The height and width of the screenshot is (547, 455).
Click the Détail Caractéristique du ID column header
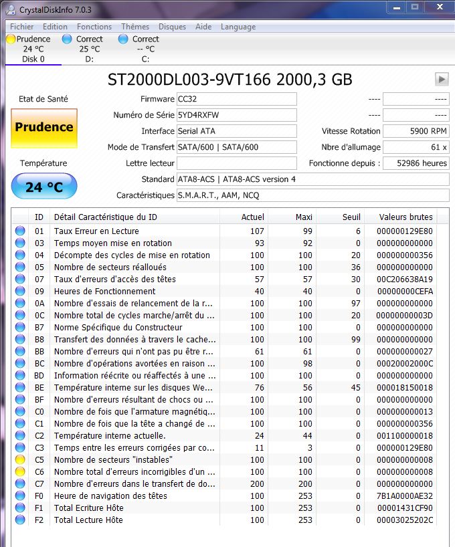click(134, 217)
